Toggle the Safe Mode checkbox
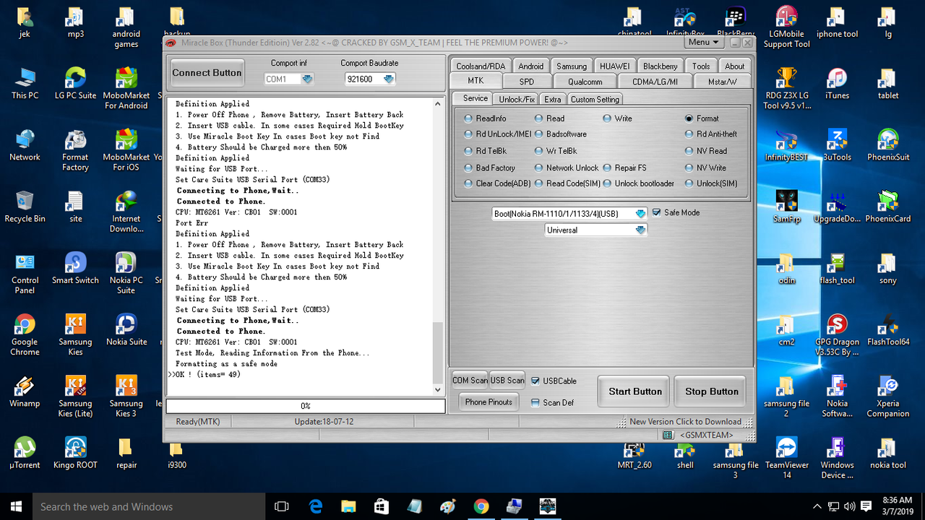 pos(657,212)
